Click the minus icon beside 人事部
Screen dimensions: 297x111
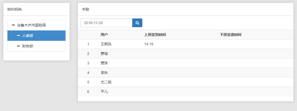coord(18,36)
